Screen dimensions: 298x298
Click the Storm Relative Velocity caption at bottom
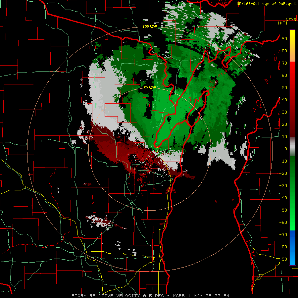point(150,296)
